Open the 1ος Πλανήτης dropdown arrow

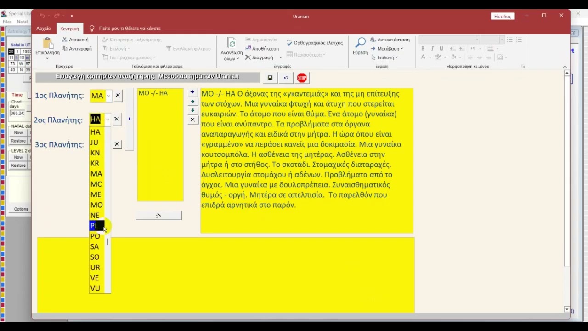coord(108,96)
